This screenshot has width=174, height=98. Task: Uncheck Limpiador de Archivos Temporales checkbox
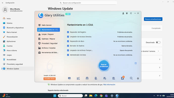coord(68,50)
